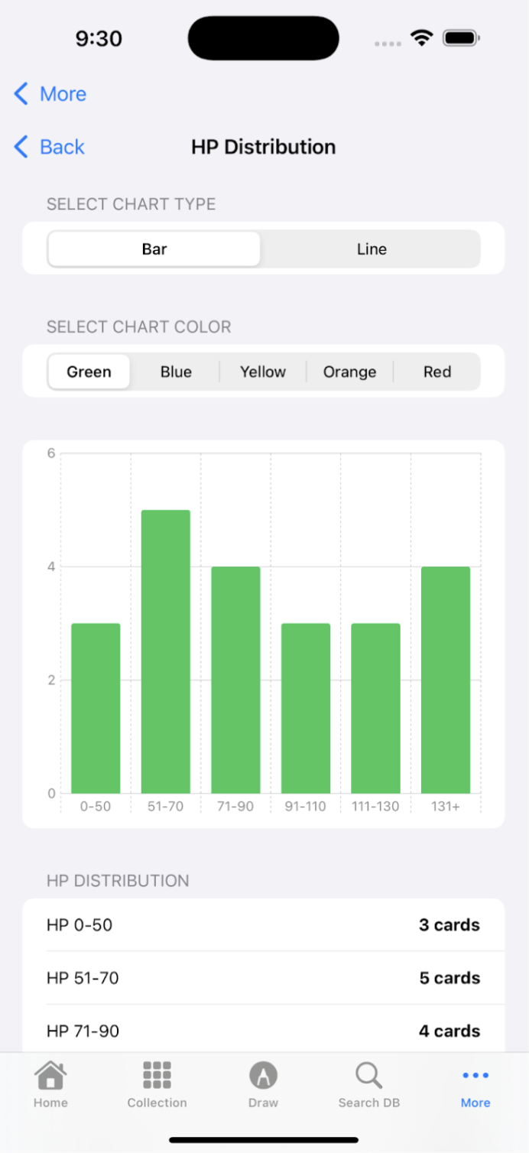Open the Home tab icon
The image size is (529, 1153).
pyautogui.click(x=50, y=1074)
